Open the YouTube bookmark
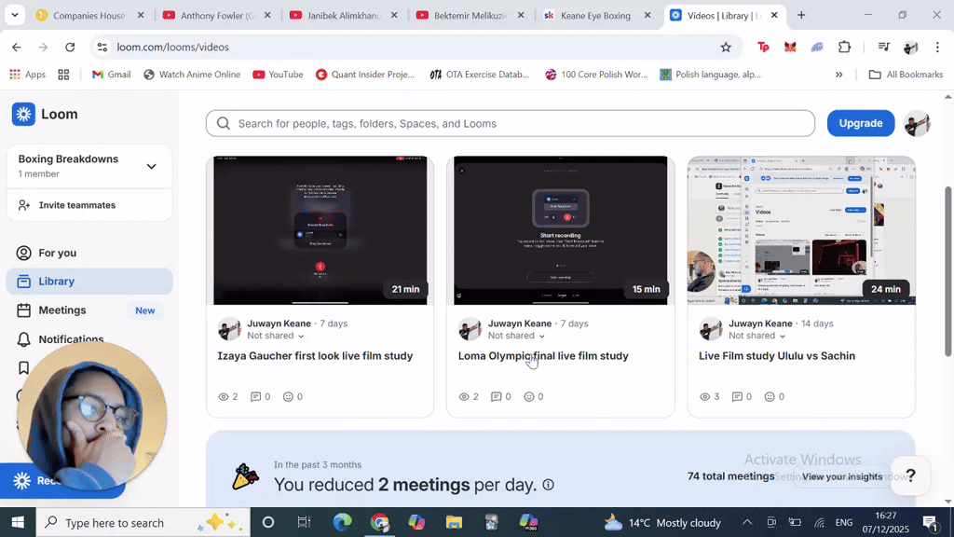 tap(278, 75)
